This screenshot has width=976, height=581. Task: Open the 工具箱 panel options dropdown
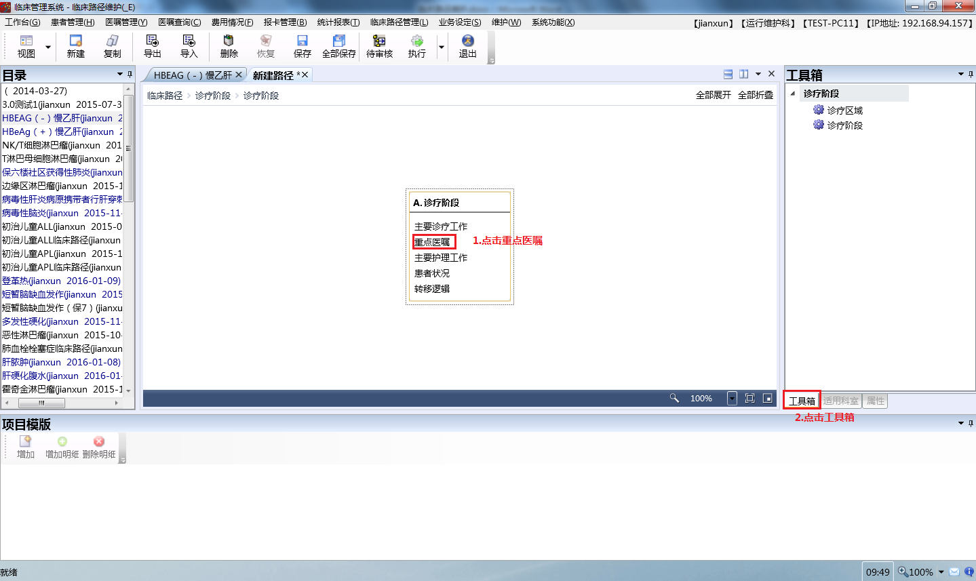pos(961,74)
